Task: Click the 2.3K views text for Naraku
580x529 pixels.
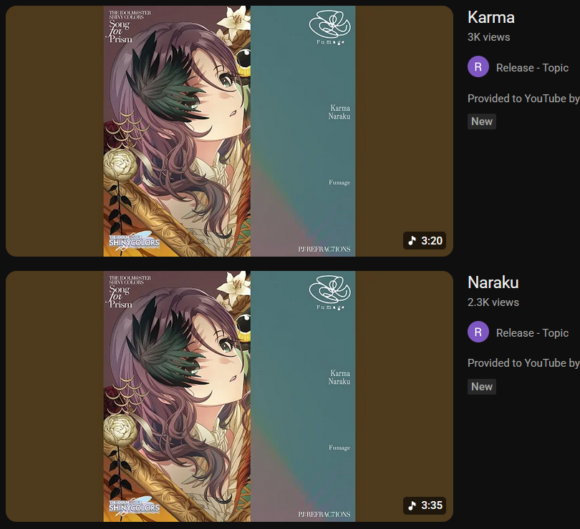Action: [493, 302]
